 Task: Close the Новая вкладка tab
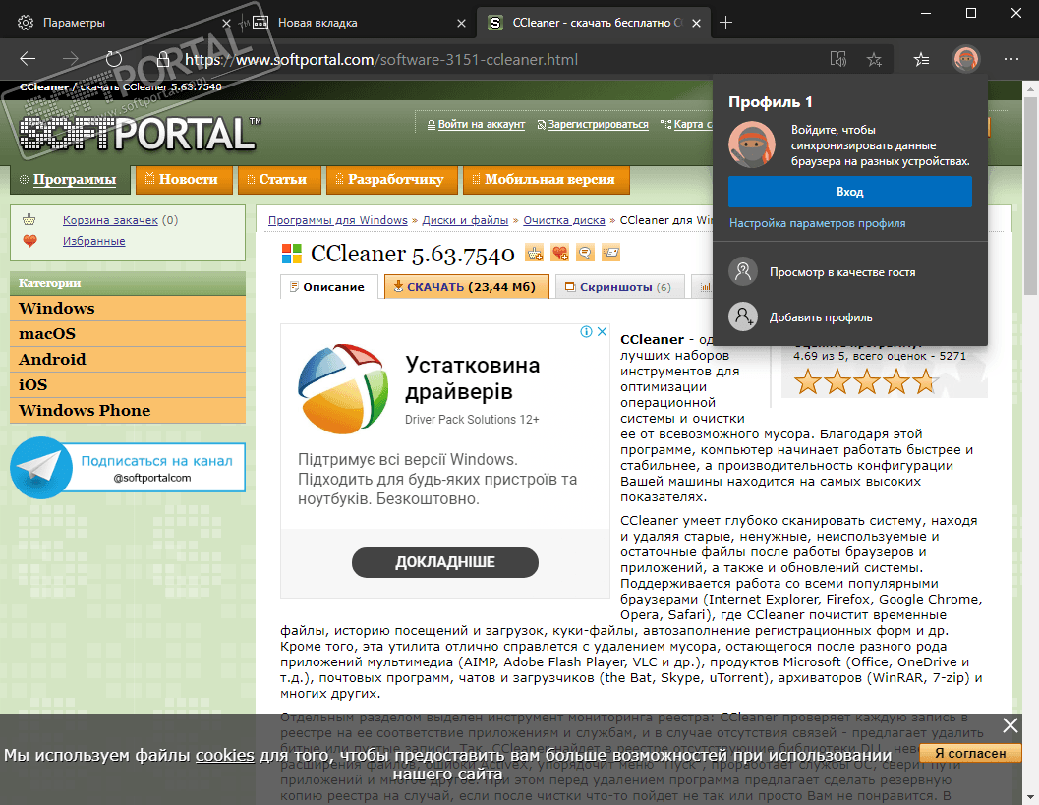coord(462,23)
